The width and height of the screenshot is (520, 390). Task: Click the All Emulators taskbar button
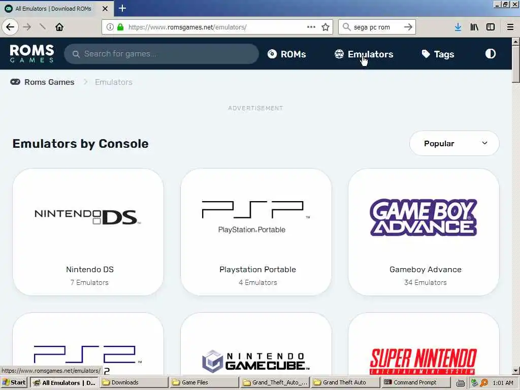[x=64, y=382]
